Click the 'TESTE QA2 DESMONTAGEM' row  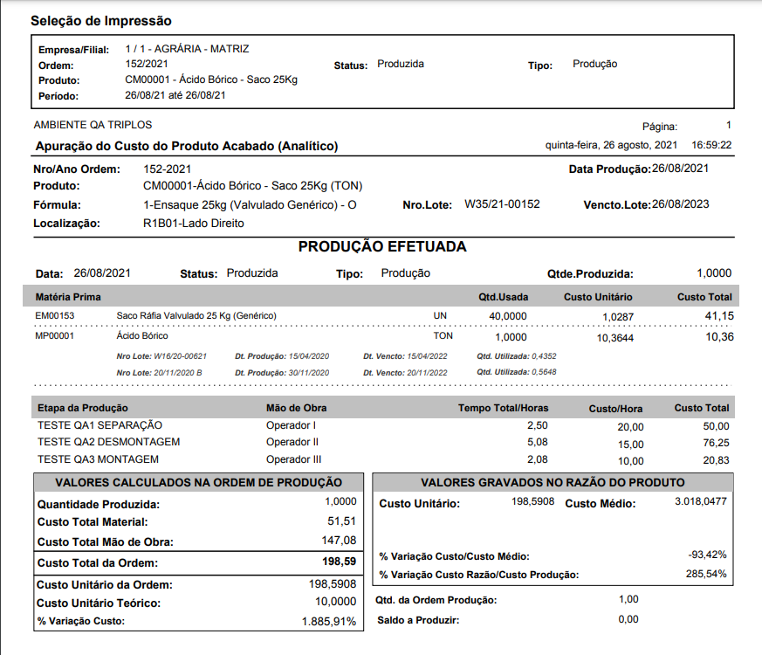click(383, 443)
